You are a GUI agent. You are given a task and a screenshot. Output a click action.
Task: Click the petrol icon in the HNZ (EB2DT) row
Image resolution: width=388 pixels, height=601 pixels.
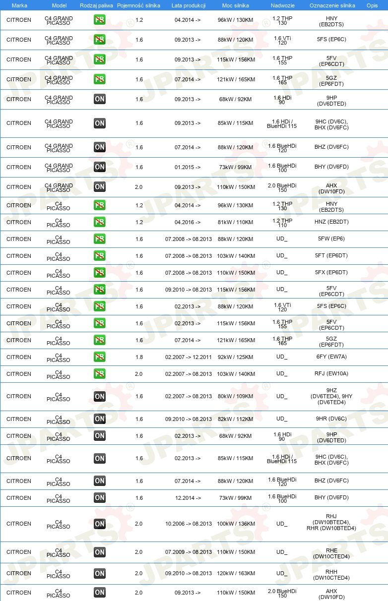(100, 222)
